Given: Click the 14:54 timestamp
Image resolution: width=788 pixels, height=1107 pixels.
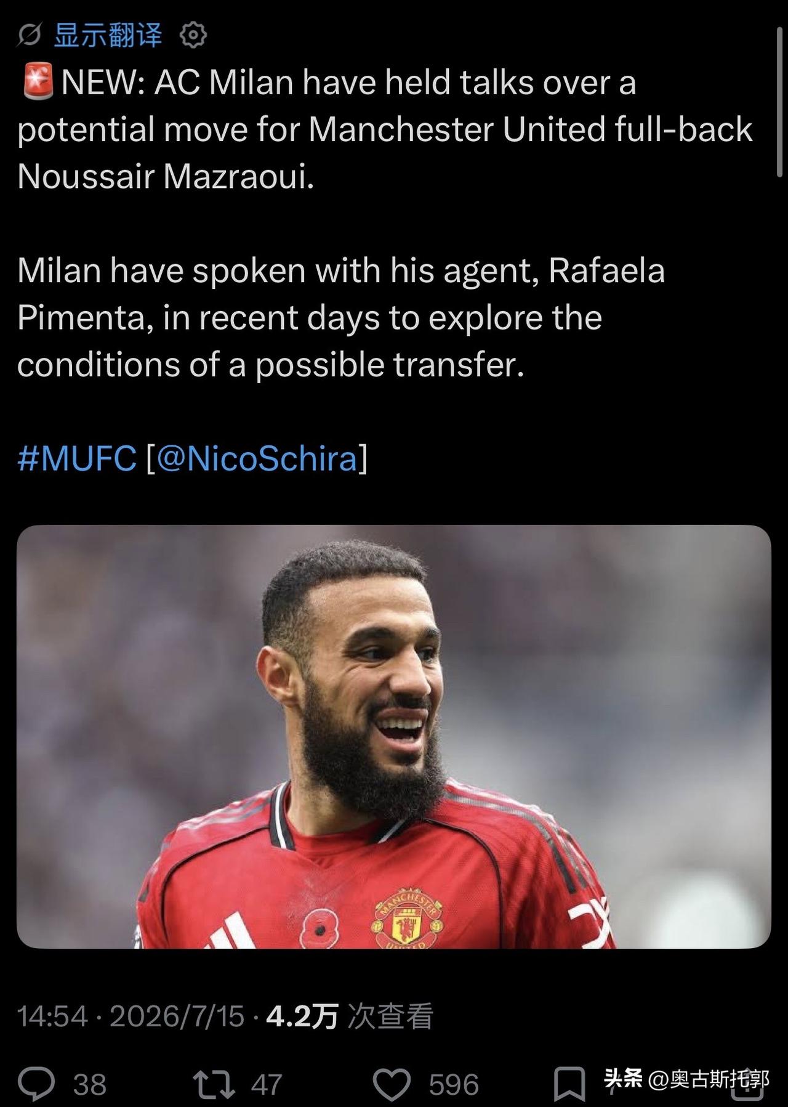Looking at the screenshot, I should pos(52,1016).
